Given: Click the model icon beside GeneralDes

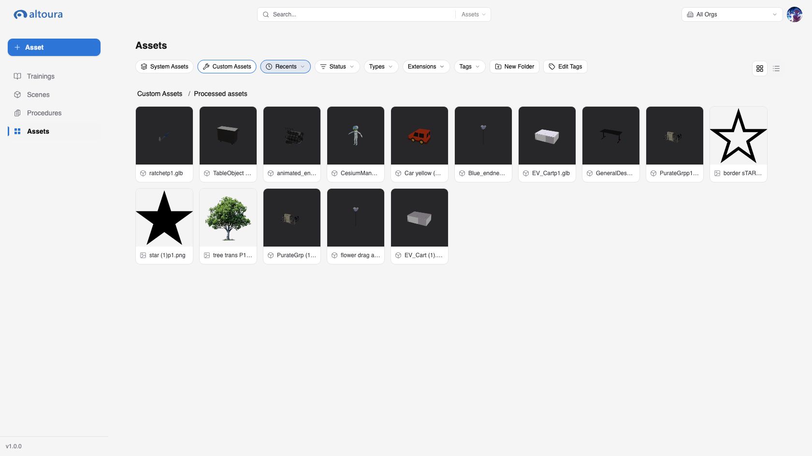Looking at the screenshot, I should 590,173.
